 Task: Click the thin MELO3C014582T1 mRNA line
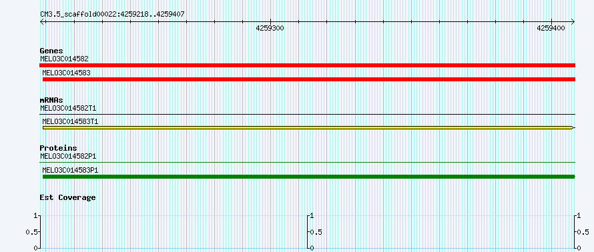click(x=307, y=114)
